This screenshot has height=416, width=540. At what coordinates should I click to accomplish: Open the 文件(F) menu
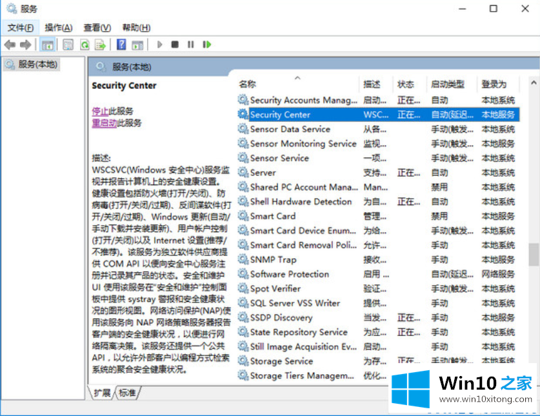tap(20, 28)
